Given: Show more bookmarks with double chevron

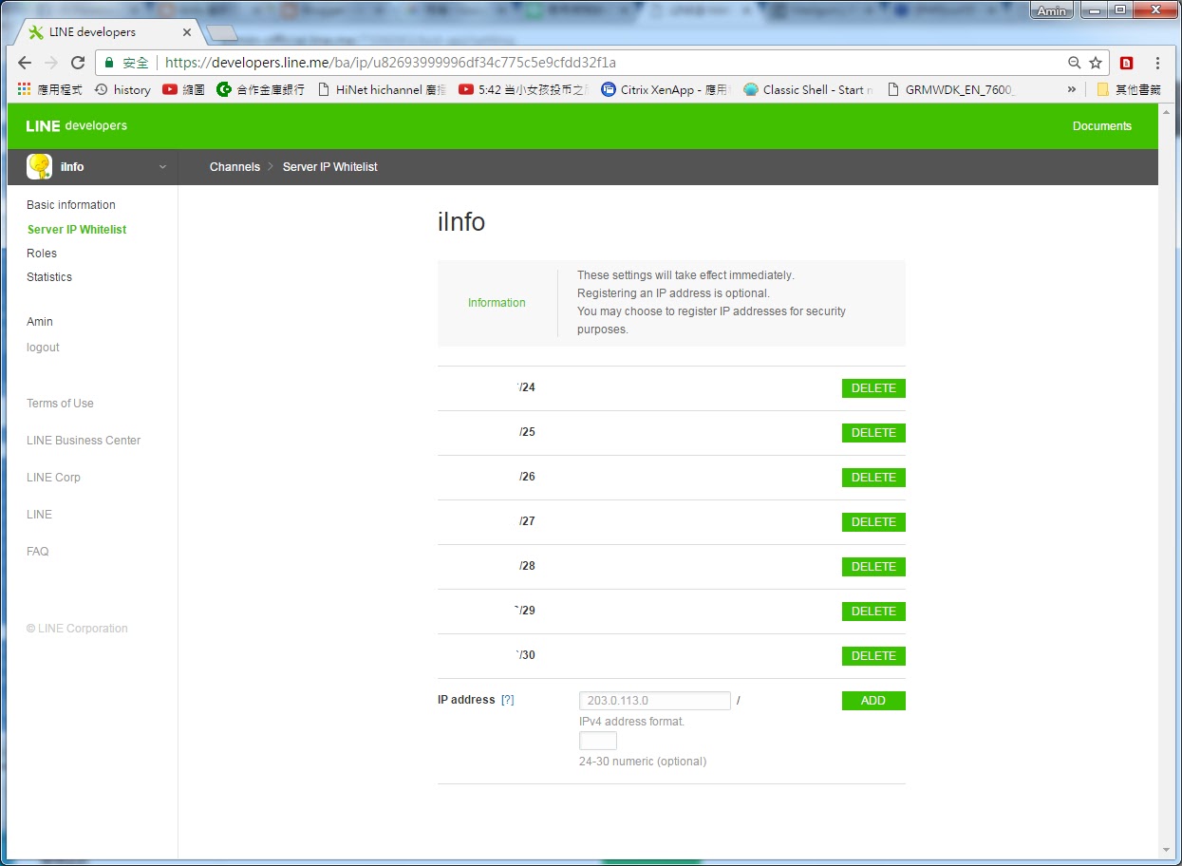Looking at the screenshot, I should tap(1072, 89).
